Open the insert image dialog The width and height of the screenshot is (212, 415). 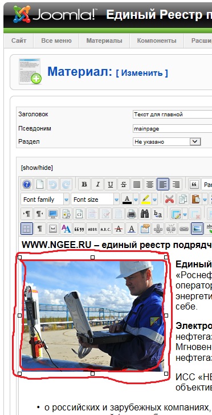coord(197,229)
